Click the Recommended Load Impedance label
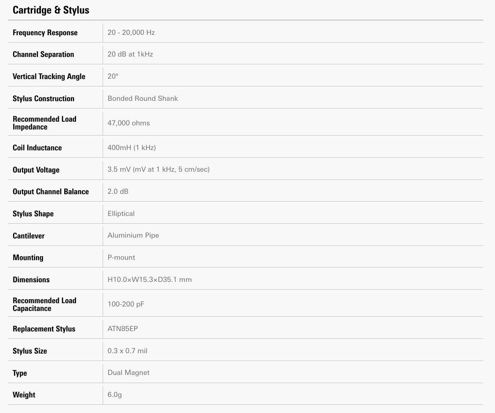 44,123
